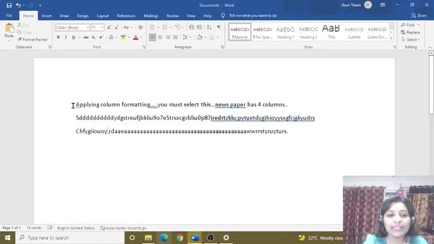The image size is (434, 244).
Task: Collapse the ribbon with the chevron
Action: (x=430, y=47)
